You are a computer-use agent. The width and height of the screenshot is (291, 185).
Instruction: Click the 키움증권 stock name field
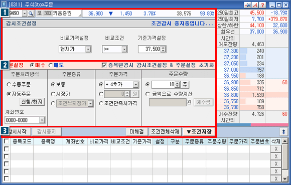pyautogui.click(x=67, y=14)
